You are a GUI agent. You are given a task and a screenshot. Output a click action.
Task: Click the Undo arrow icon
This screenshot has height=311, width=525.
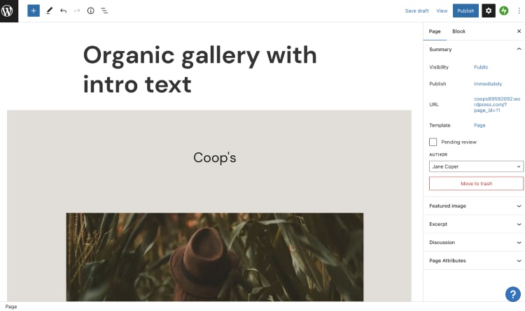point(63,10)
